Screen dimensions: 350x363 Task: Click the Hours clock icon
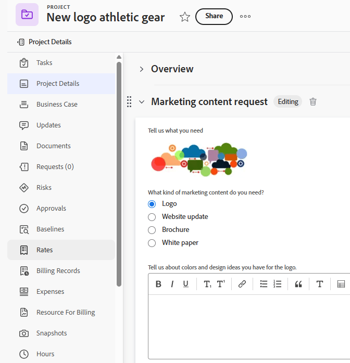click(x=24, y=354)
